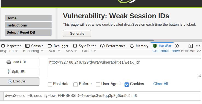Open the Style Editor braces icon
The width and height of the screenshot is (202, 104).
pyautogui.click(x=75, y=46)
